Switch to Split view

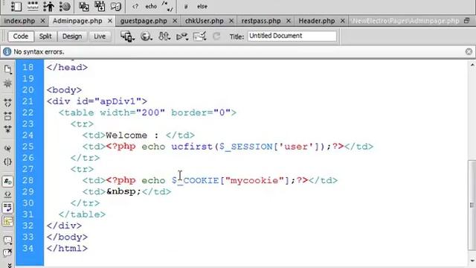click(45, 36)
